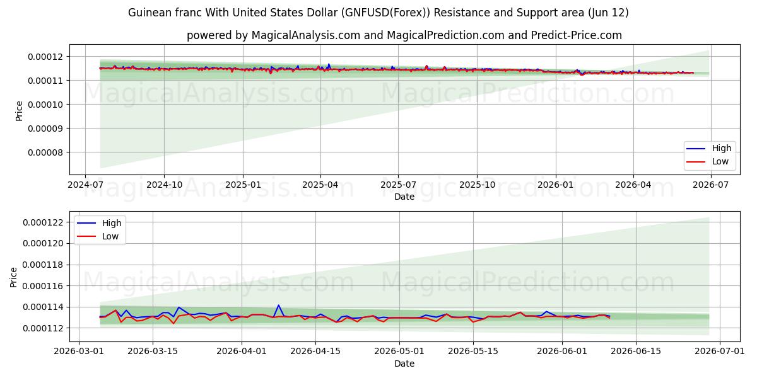This screenshot has height=378, width=757.
Task: Click the 2024-10 tick label
Action: pos(164,185)
